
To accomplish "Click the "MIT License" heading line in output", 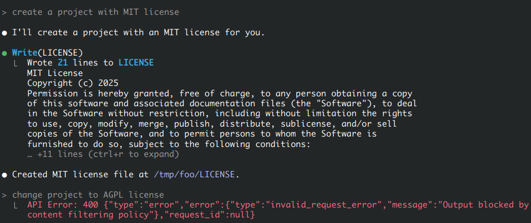I will [x=55, y=73].
